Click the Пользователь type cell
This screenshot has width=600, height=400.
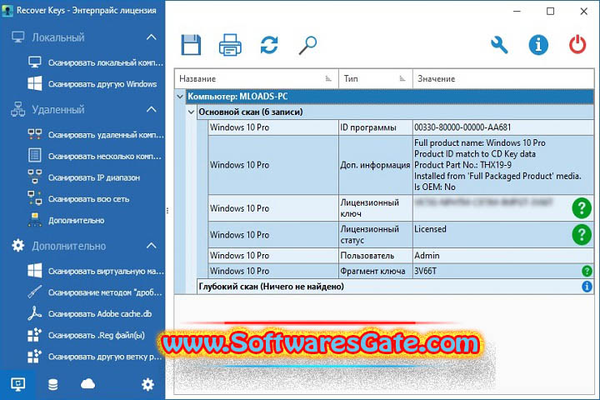click(376, 255)
